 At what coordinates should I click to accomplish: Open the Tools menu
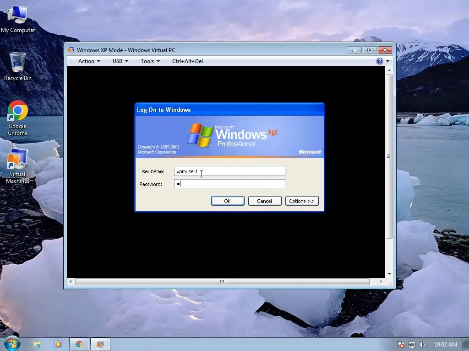(150, 61)
